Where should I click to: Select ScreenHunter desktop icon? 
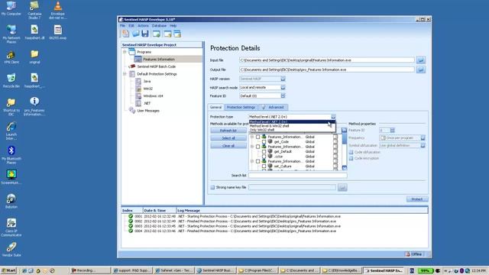pos(11,177)
